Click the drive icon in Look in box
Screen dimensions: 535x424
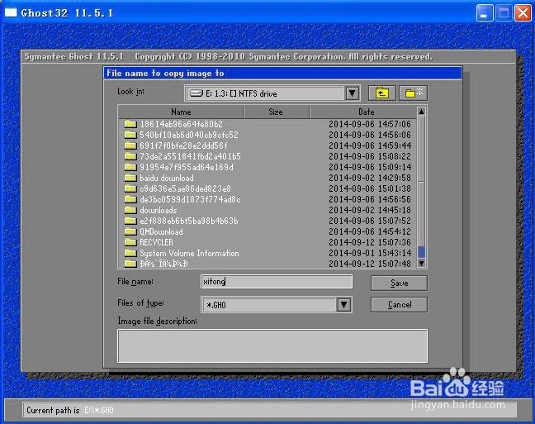pos(196,93)
